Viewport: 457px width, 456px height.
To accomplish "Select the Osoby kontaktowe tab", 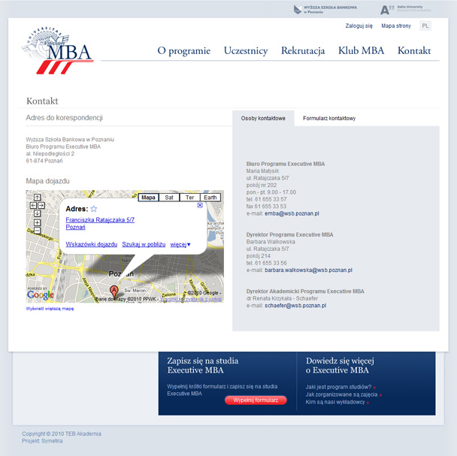I will tap(263, 118).
